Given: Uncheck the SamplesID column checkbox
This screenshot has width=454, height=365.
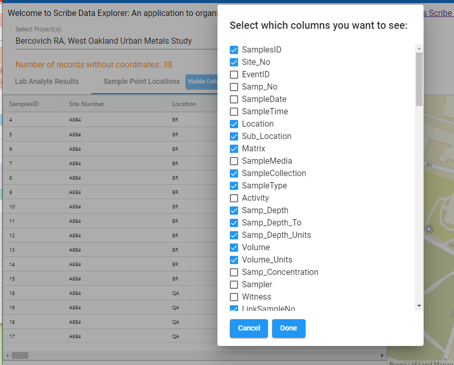Looking at the screenshot, I should click(234, 50).
